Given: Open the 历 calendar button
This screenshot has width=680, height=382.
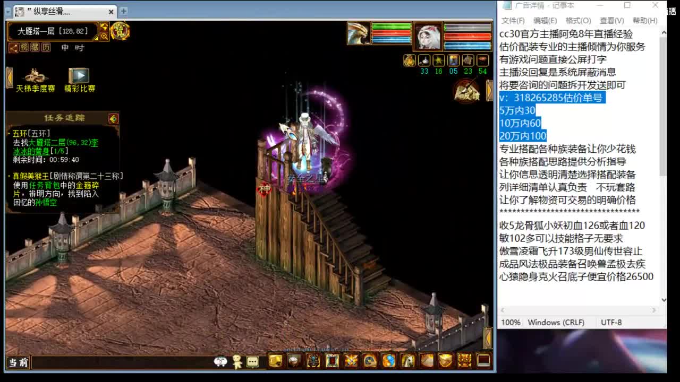Looking at the screenshot, I should click(x=46, y=48).
